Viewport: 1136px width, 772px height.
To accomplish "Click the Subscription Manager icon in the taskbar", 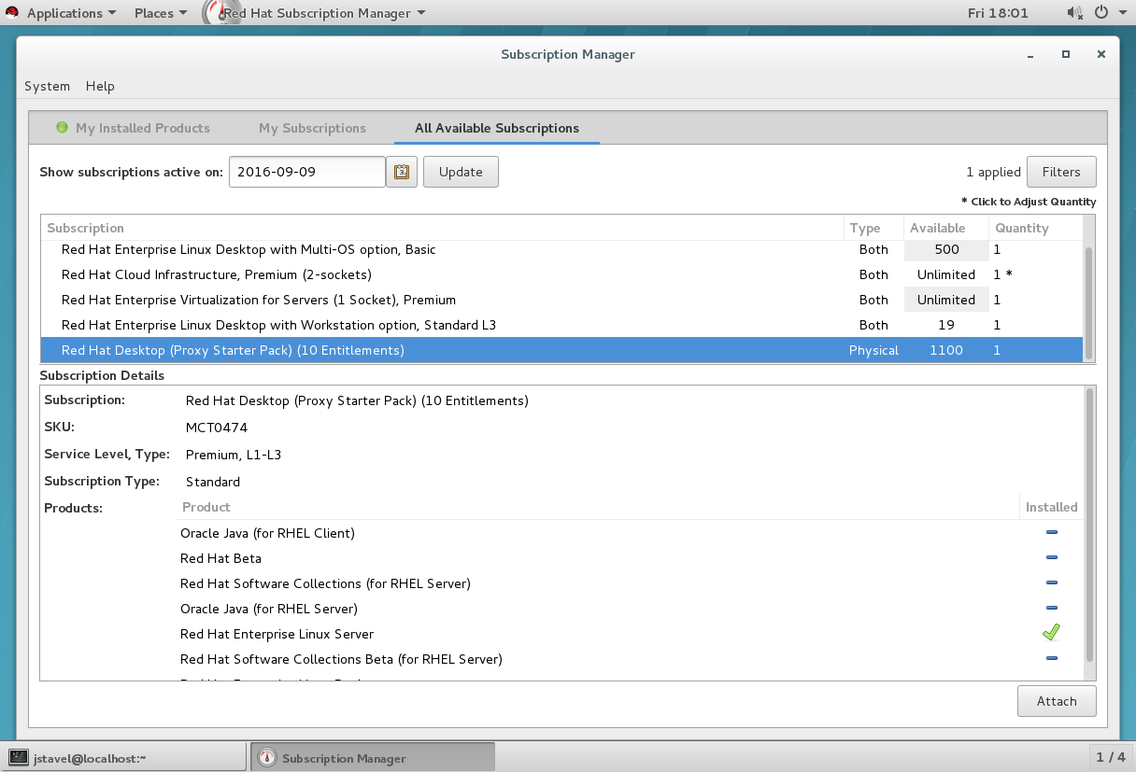I will (267, 758).
